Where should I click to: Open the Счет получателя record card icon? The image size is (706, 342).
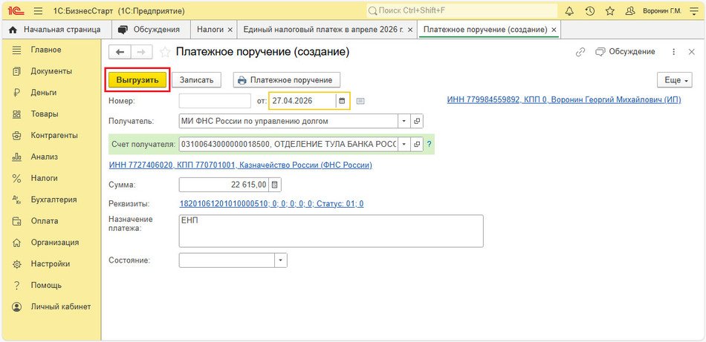pyautogui.click(x=417, y=144)
